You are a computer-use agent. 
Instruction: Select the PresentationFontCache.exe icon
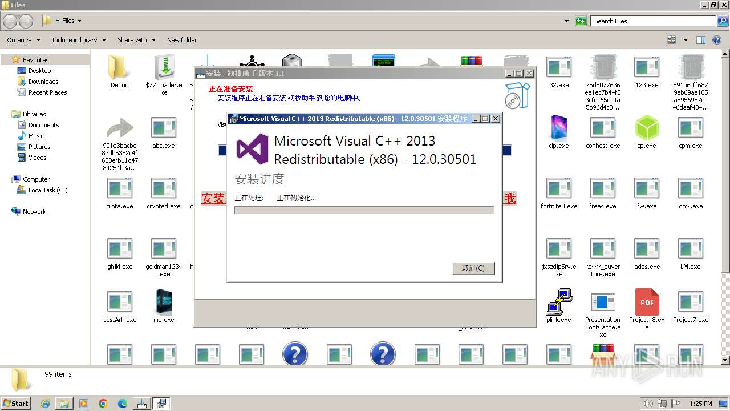tap(603, 302)
